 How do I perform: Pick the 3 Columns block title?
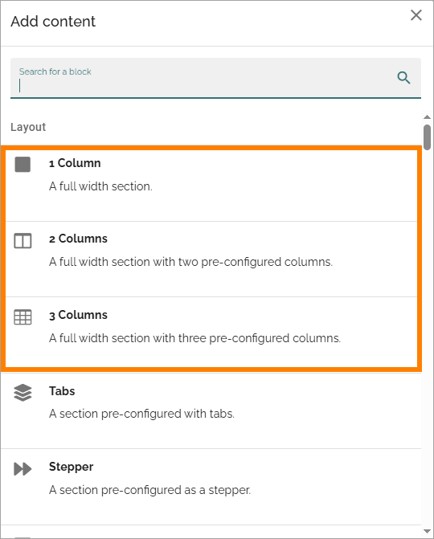pyautogui.click(x=78, y=315)
